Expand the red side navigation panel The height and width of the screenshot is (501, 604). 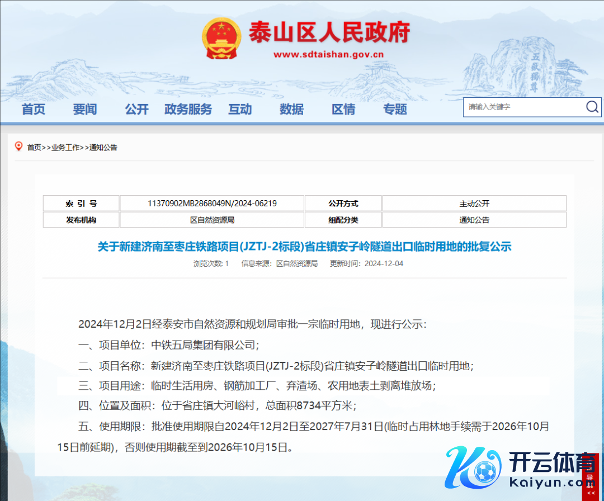pyautogui.click(x=590, y=478)
